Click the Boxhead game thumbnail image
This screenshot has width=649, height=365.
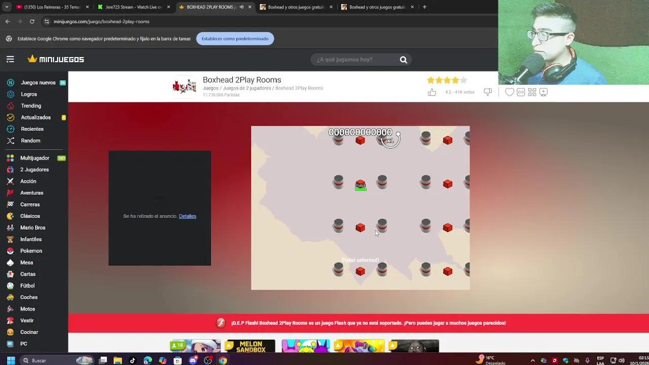coord(184,86)
